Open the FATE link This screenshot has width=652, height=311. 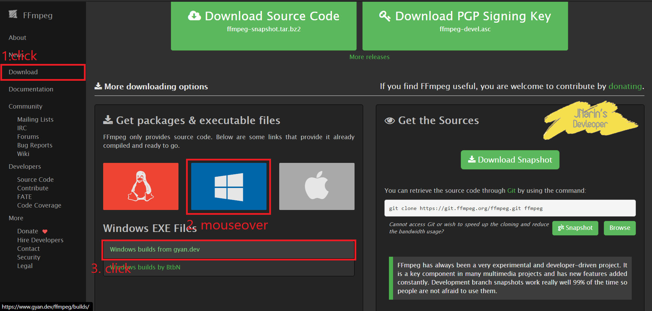(x=24, y=197)
